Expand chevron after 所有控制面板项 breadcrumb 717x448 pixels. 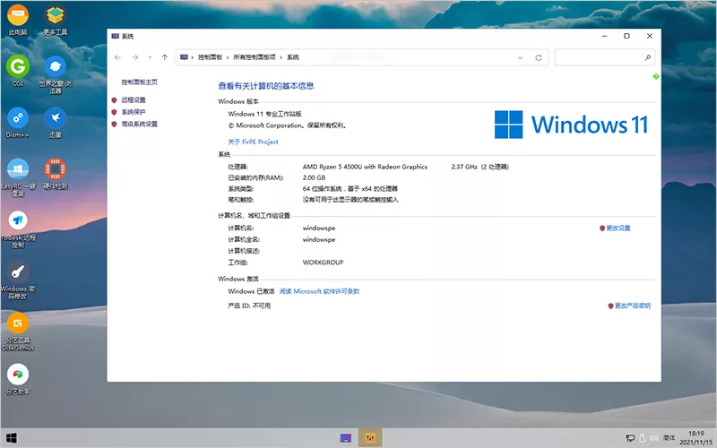point(281,57)
